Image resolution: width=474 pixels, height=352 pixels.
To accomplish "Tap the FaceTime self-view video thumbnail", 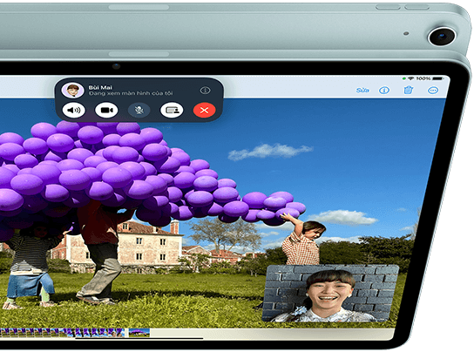I will [330, 293].
